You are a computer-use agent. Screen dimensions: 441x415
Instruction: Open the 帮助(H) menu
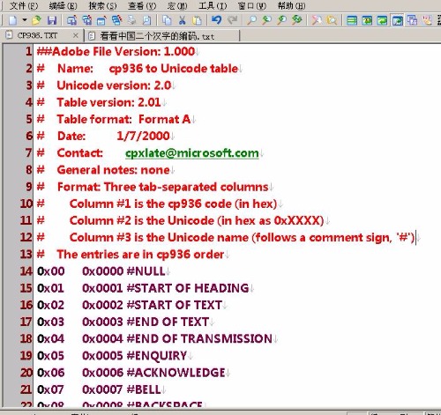(x=291, y=6)
